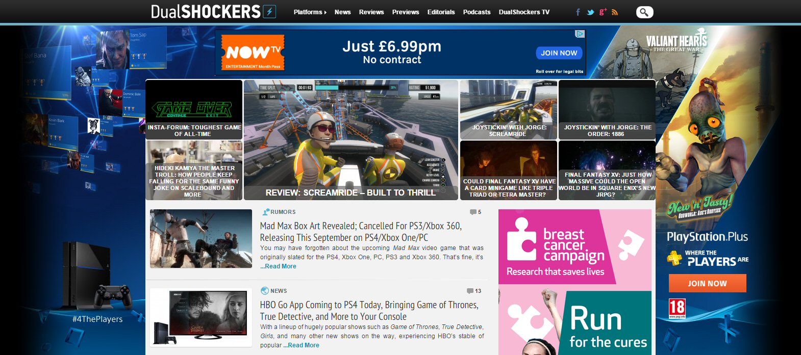Open the Twitter bird icon in header
Viewport: 801px width, 355px height.
[x=590, y=12]
